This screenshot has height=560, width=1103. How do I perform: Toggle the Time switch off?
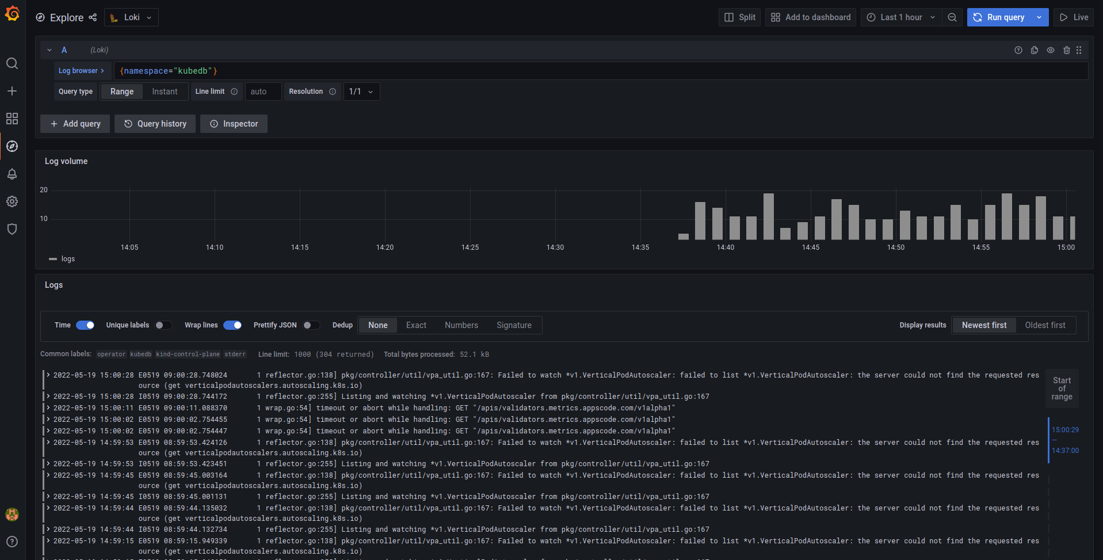pos(85,325)
